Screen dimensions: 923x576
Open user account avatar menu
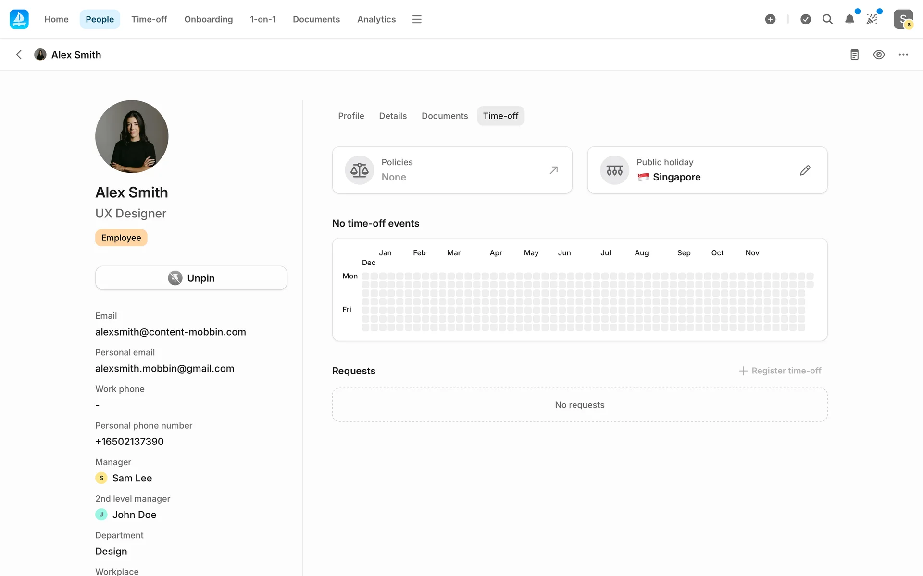tap(903, 19)
